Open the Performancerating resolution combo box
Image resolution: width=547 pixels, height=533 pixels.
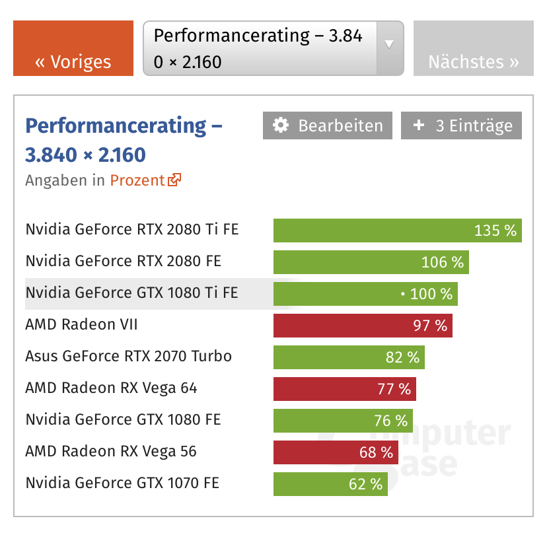[273, 48]
